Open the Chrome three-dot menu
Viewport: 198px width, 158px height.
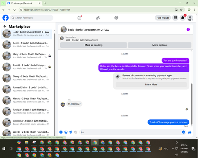(194, 10)
